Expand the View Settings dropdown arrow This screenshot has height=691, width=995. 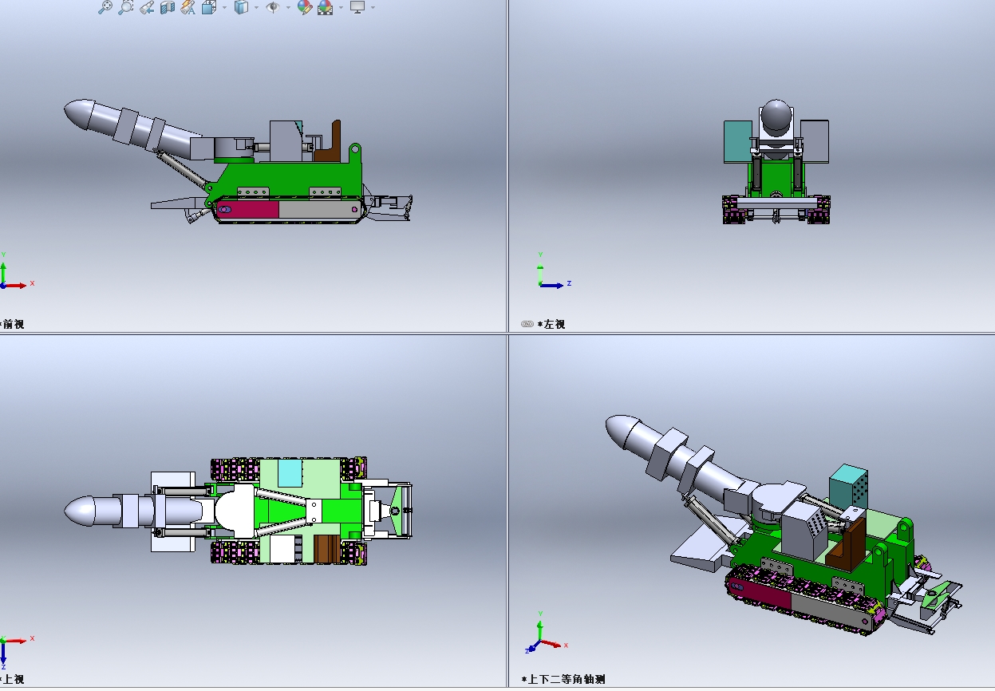click(373, 8)
